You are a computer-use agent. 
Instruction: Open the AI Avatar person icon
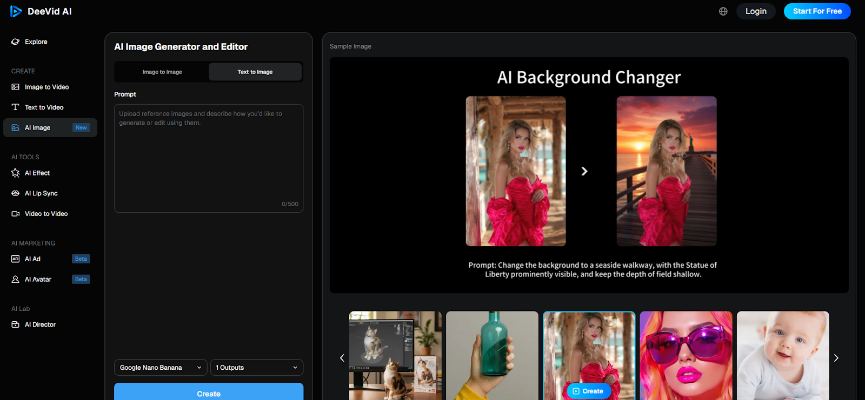pos(15,280)
